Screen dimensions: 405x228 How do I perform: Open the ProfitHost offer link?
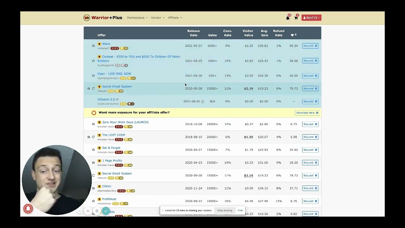pos(109,199)
